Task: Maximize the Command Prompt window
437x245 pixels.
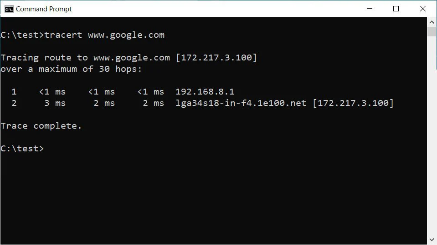Action: [x=396, y=9]
